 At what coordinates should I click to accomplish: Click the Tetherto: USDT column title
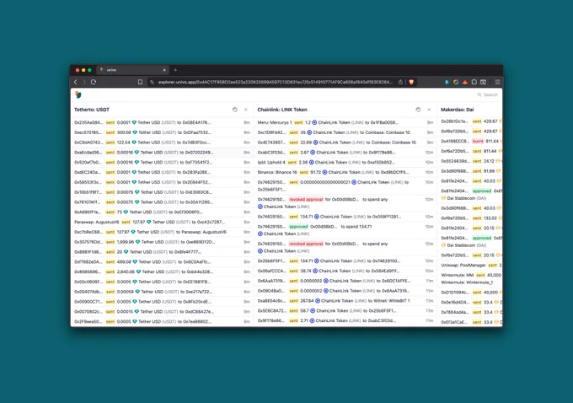pyautogui.click(x=92, y=110)
